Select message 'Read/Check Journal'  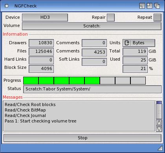(x=26, y=115)
